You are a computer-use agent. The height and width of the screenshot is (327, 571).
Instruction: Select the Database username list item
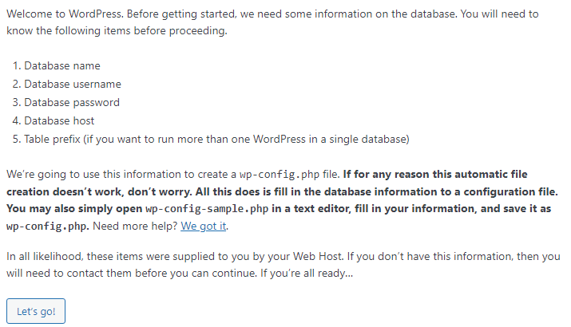coord(73,84)
